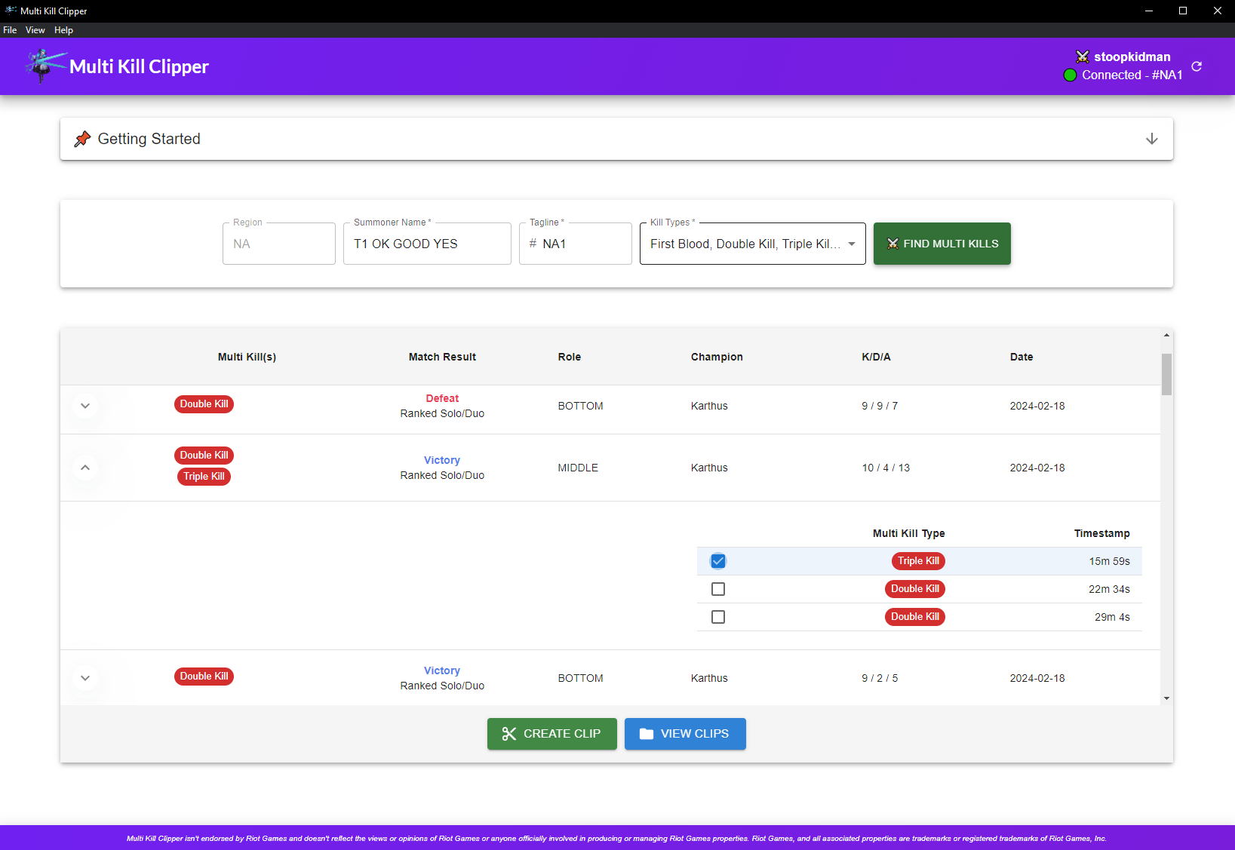Collapse the 10 / 4 / 13 Karthus match row
Viewport: 1235px width, 850px height.
pos(85,468)
